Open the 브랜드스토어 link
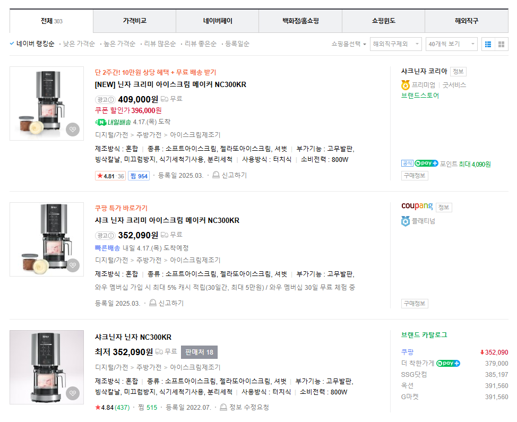Screen dimensions: 517x422 coord(420,96)
